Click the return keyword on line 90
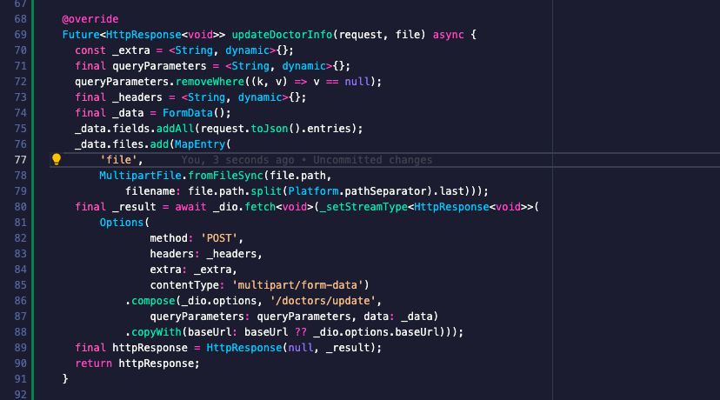The image size is (720, 400). click(94, 363)
